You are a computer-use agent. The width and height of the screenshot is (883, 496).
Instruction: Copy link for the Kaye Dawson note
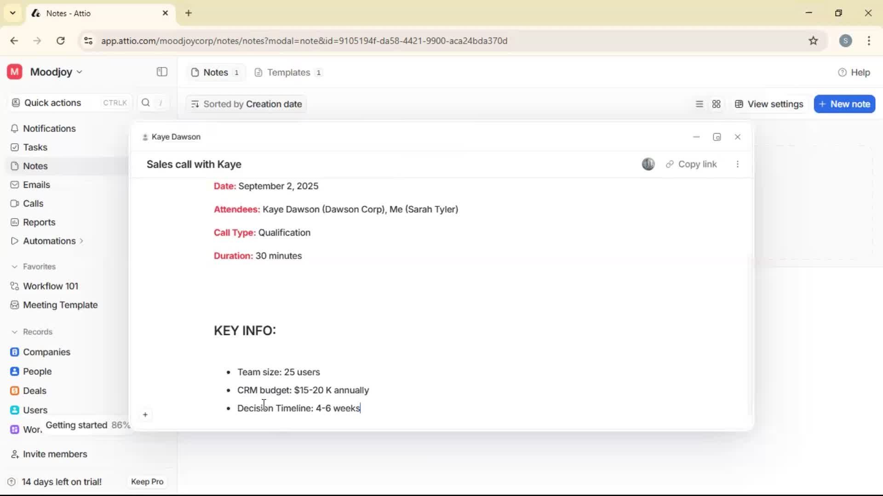[x=692, y=164]
